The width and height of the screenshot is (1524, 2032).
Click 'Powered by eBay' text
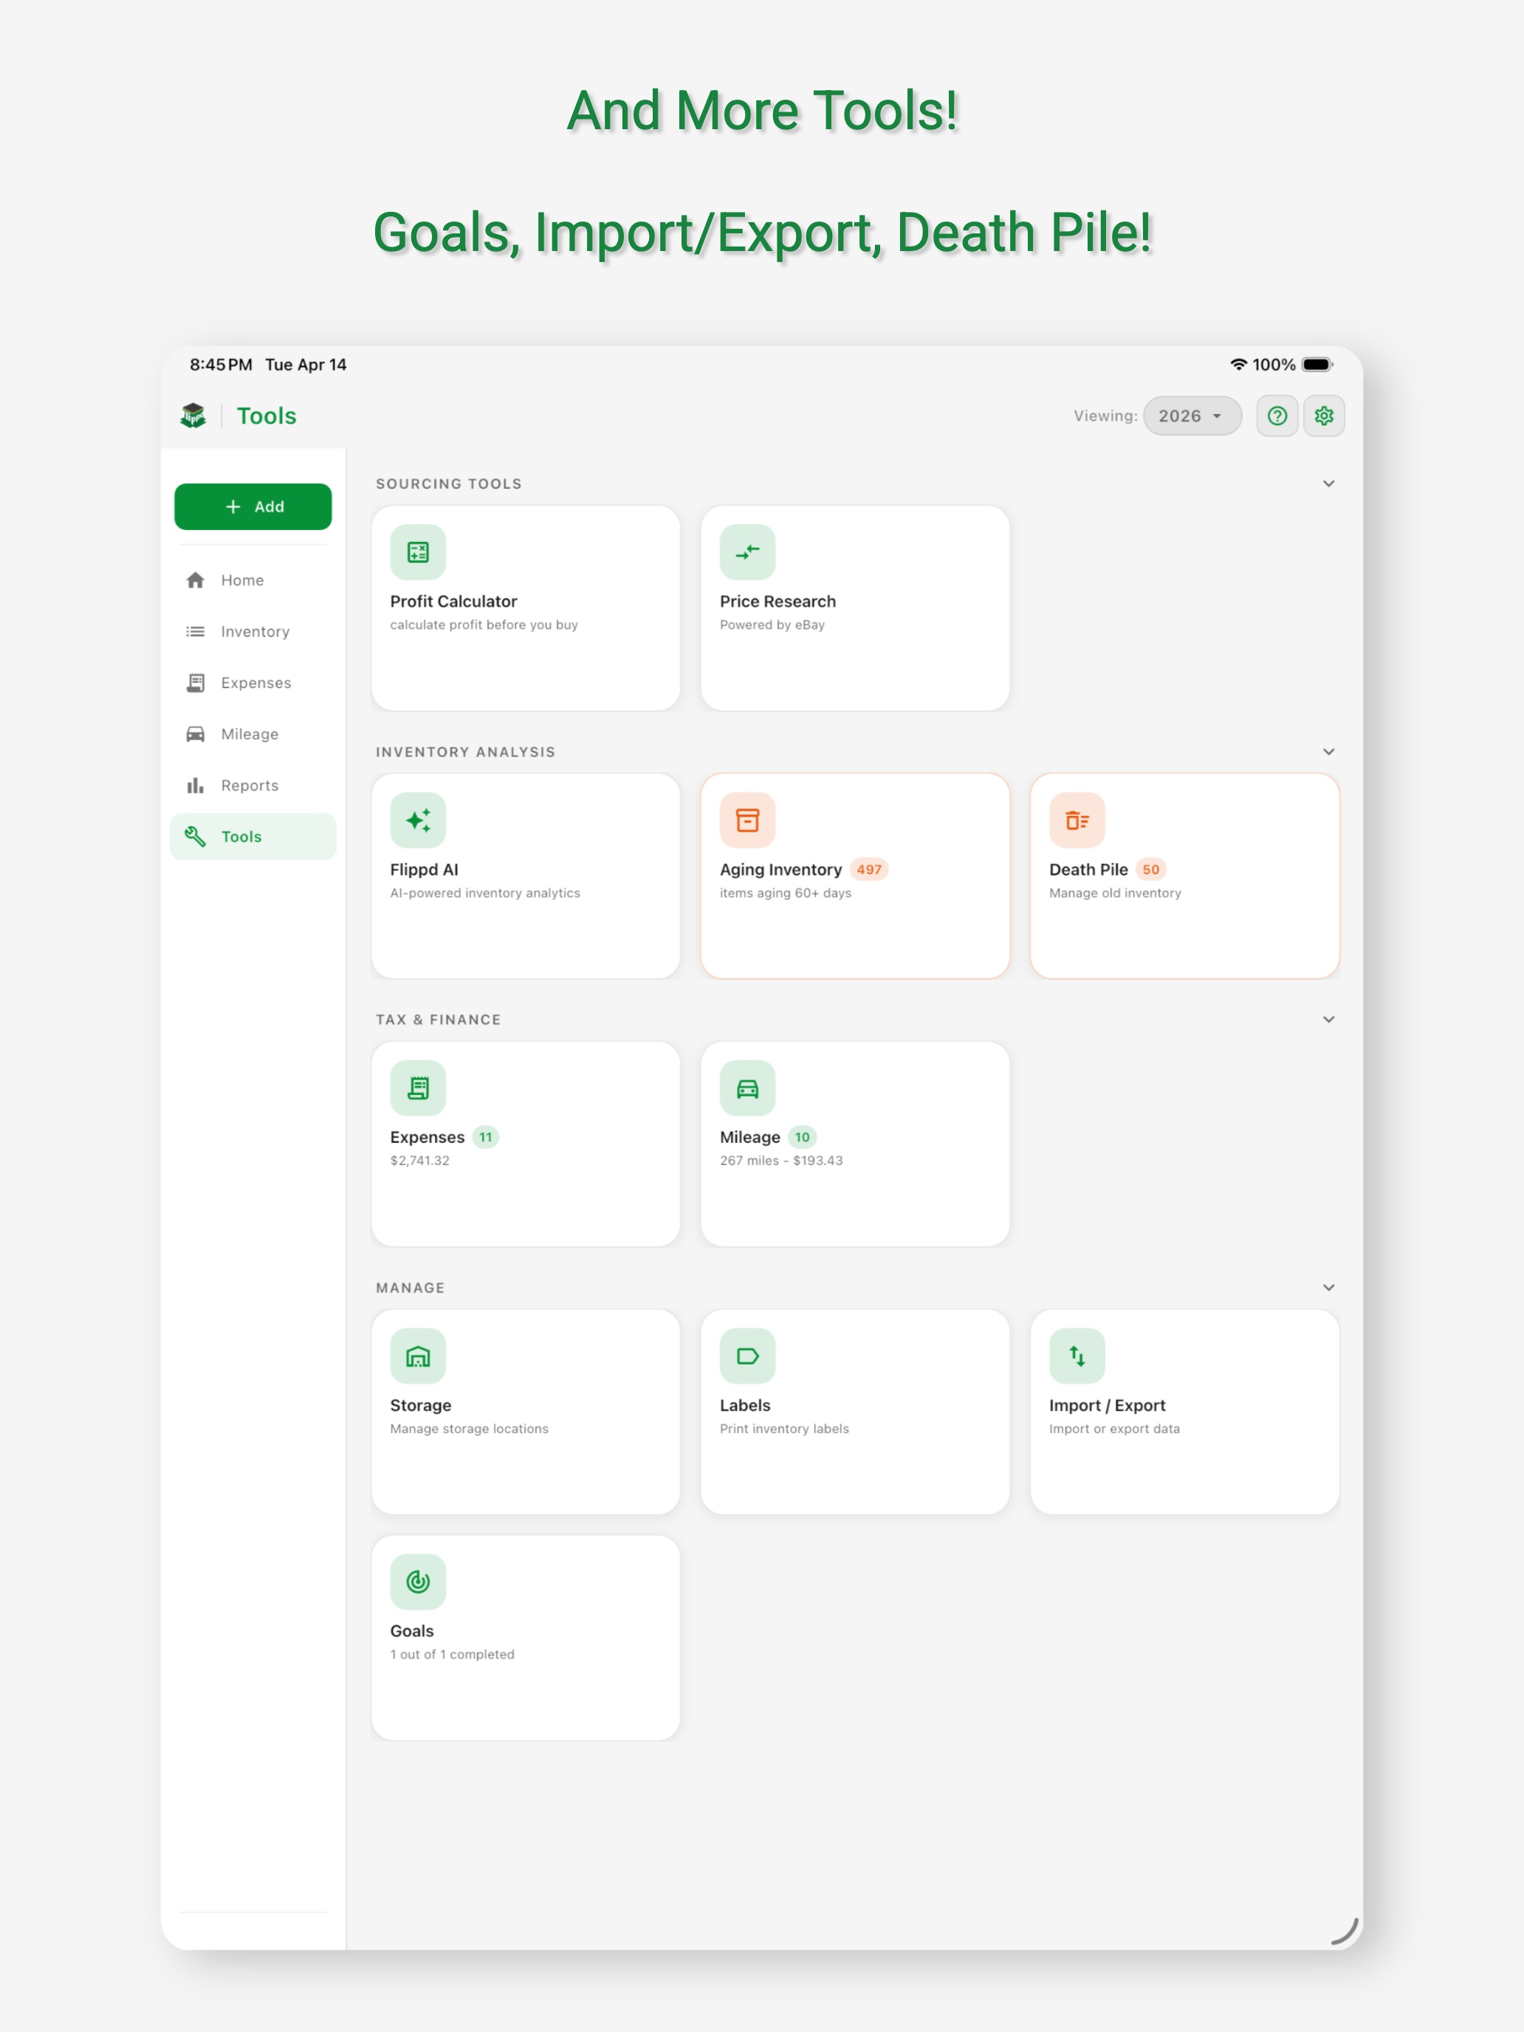(772, 625)
